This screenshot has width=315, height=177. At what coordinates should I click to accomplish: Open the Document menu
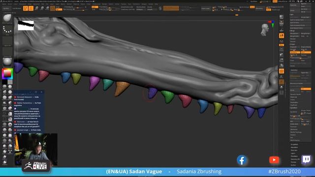[x=23, y=4]
